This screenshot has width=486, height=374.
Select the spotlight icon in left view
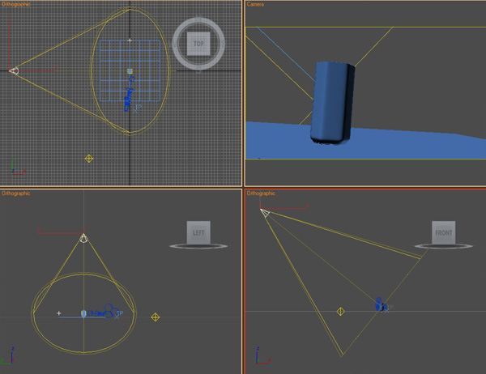pyautogui.click(x=83, y=238)
